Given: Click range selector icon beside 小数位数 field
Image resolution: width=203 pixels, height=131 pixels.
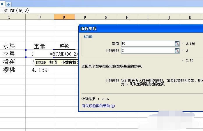Looking at the screenshot, I should click(177, 51).
